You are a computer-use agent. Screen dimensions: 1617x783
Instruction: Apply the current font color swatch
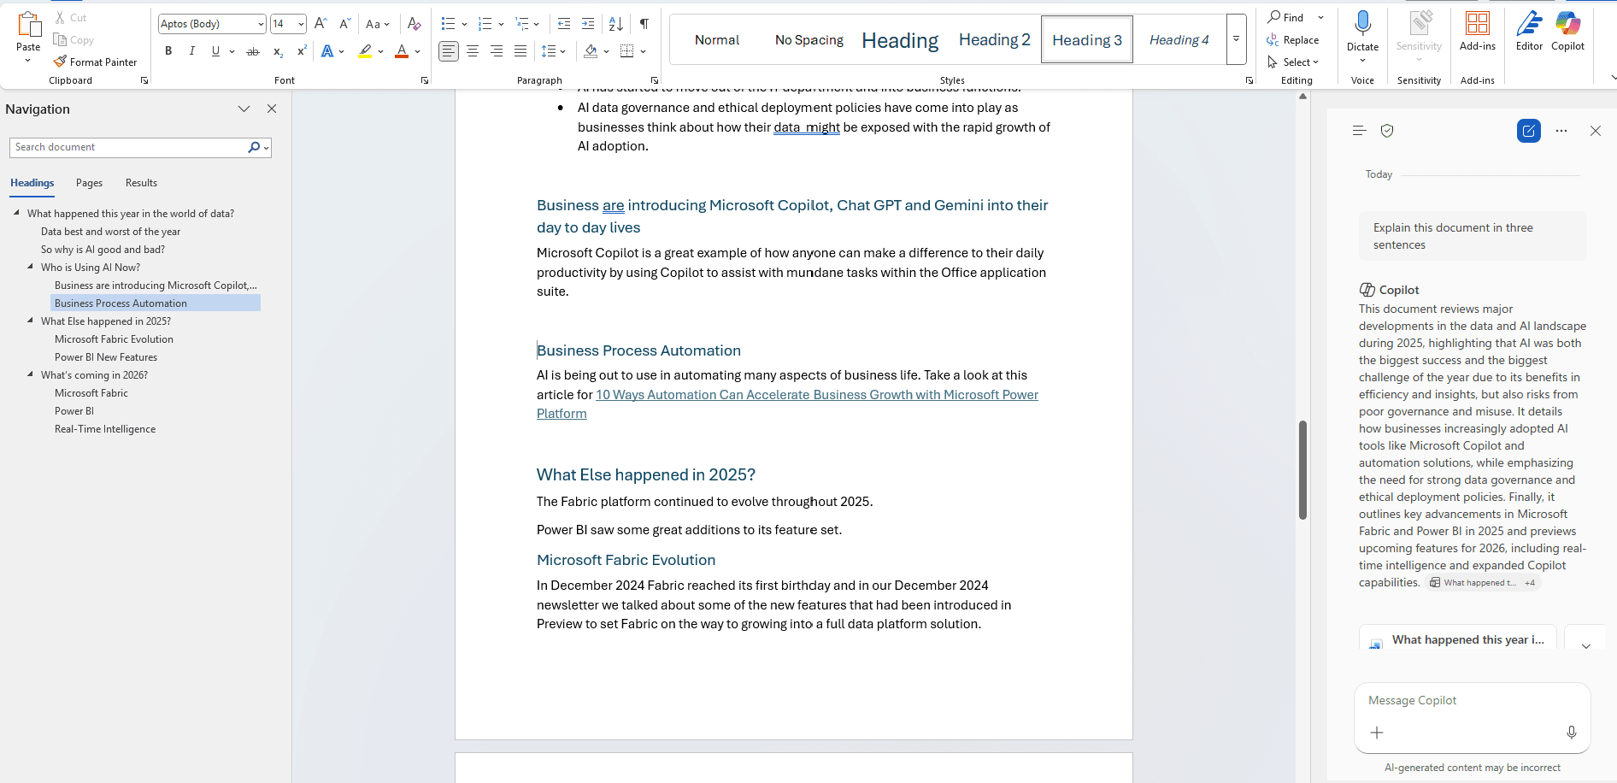coord(401,51)
